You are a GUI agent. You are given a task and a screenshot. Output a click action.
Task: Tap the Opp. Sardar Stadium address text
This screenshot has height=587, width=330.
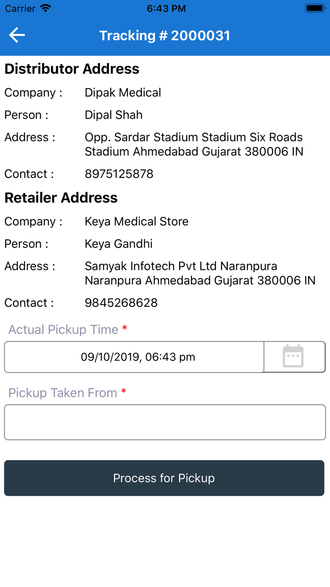194,144
